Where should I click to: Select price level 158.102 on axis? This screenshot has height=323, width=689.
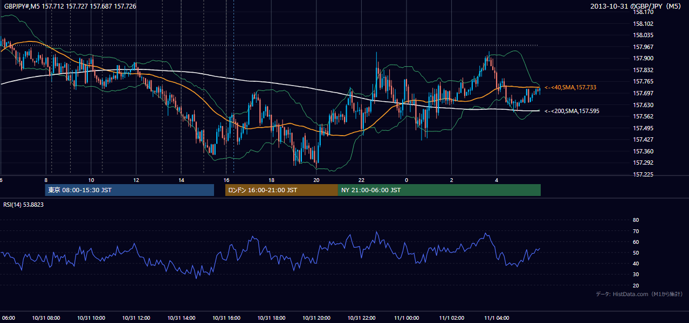click(643, 24)
